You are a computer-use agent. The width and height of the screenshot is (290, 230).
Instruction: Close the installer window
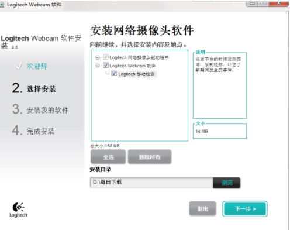click(279, 4)
